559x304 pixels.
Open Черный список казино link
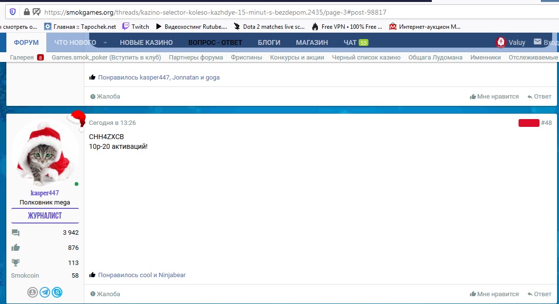coord(366,58)
